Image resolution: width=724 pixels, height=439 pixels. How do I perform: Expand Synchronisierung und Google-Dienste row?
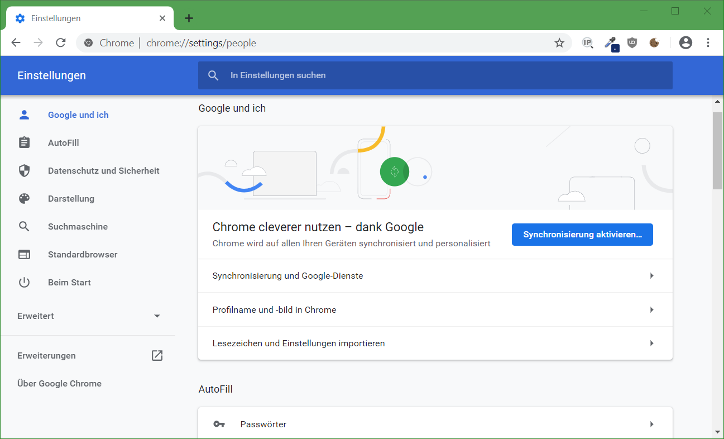[x=435, y=276]
